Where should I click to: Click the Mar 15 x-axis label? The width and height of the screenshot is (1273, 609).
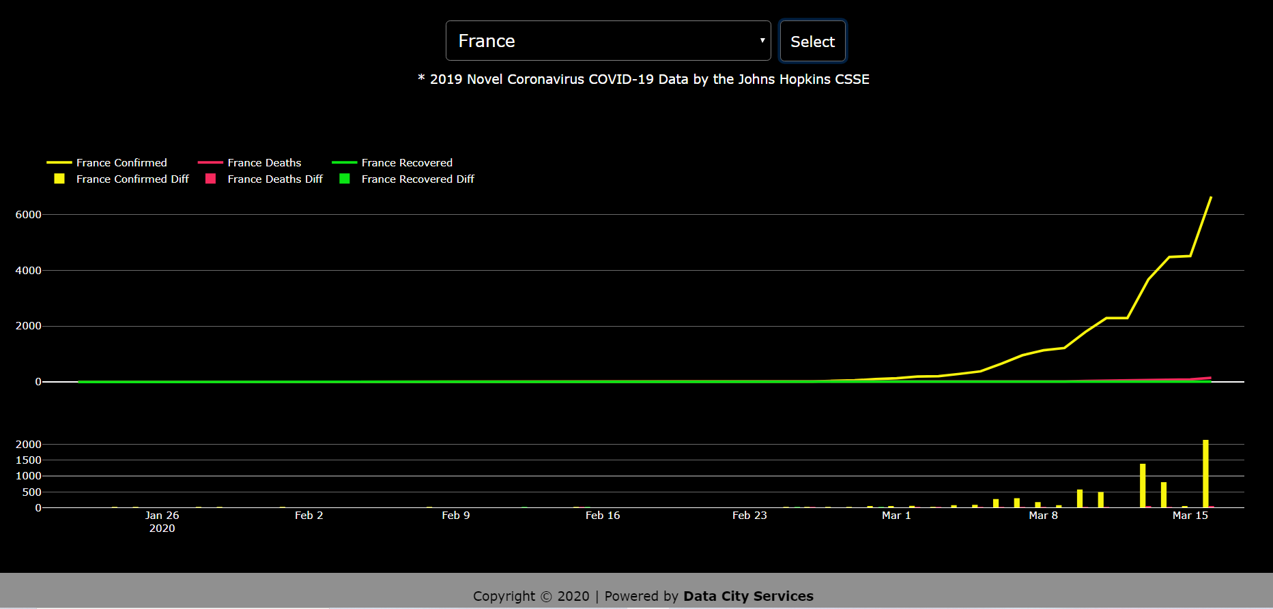pos(1190,516)
